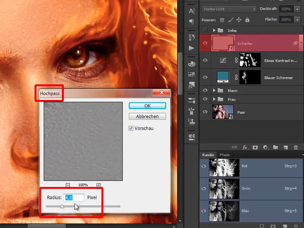
Task: Delete layer trash icon in Layers panel
Action: click(296, 147)
